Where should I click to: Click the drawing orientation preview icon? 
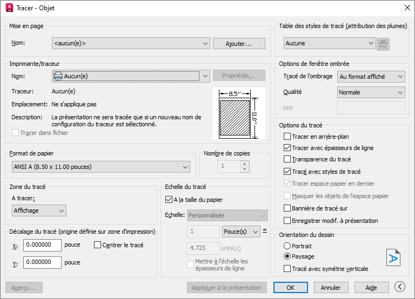(393, 257)
